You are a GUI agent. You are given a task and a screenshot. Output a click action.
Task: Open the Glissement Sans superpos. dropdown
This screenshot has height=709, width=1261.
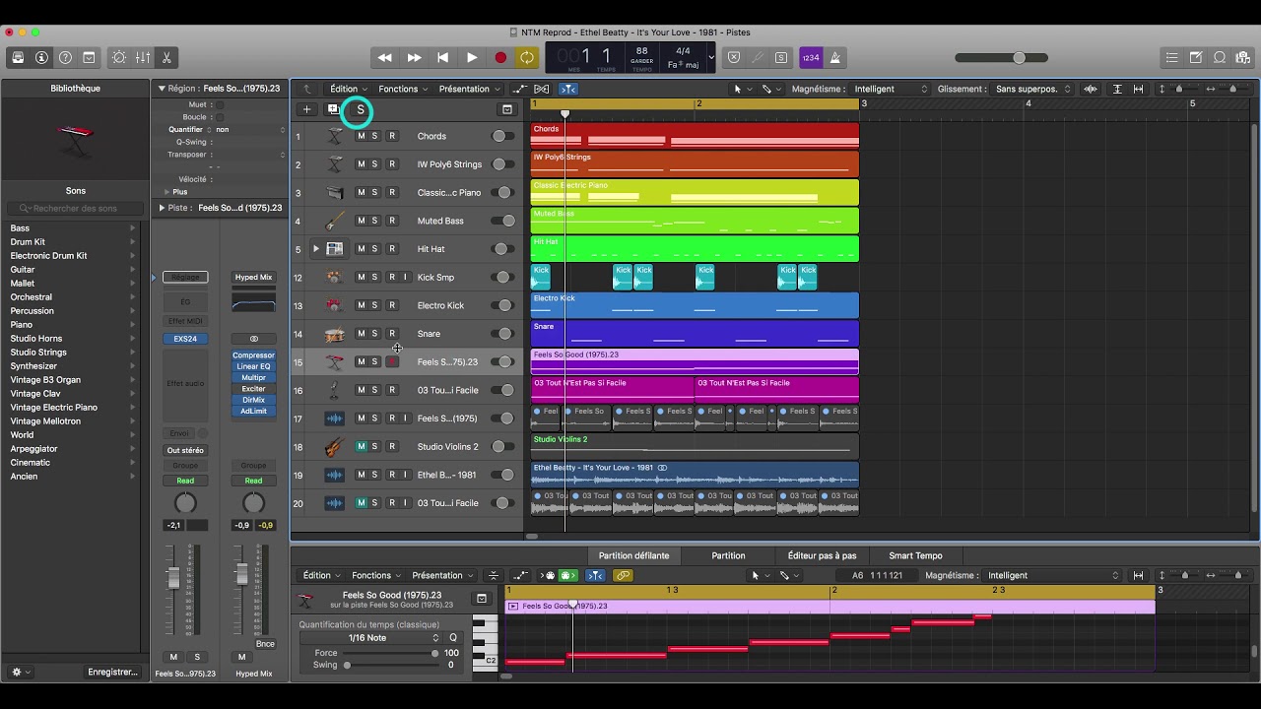coord(1031,89)
